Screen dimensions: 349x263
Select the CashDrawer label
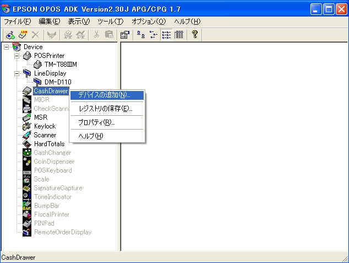pos(51,91)
